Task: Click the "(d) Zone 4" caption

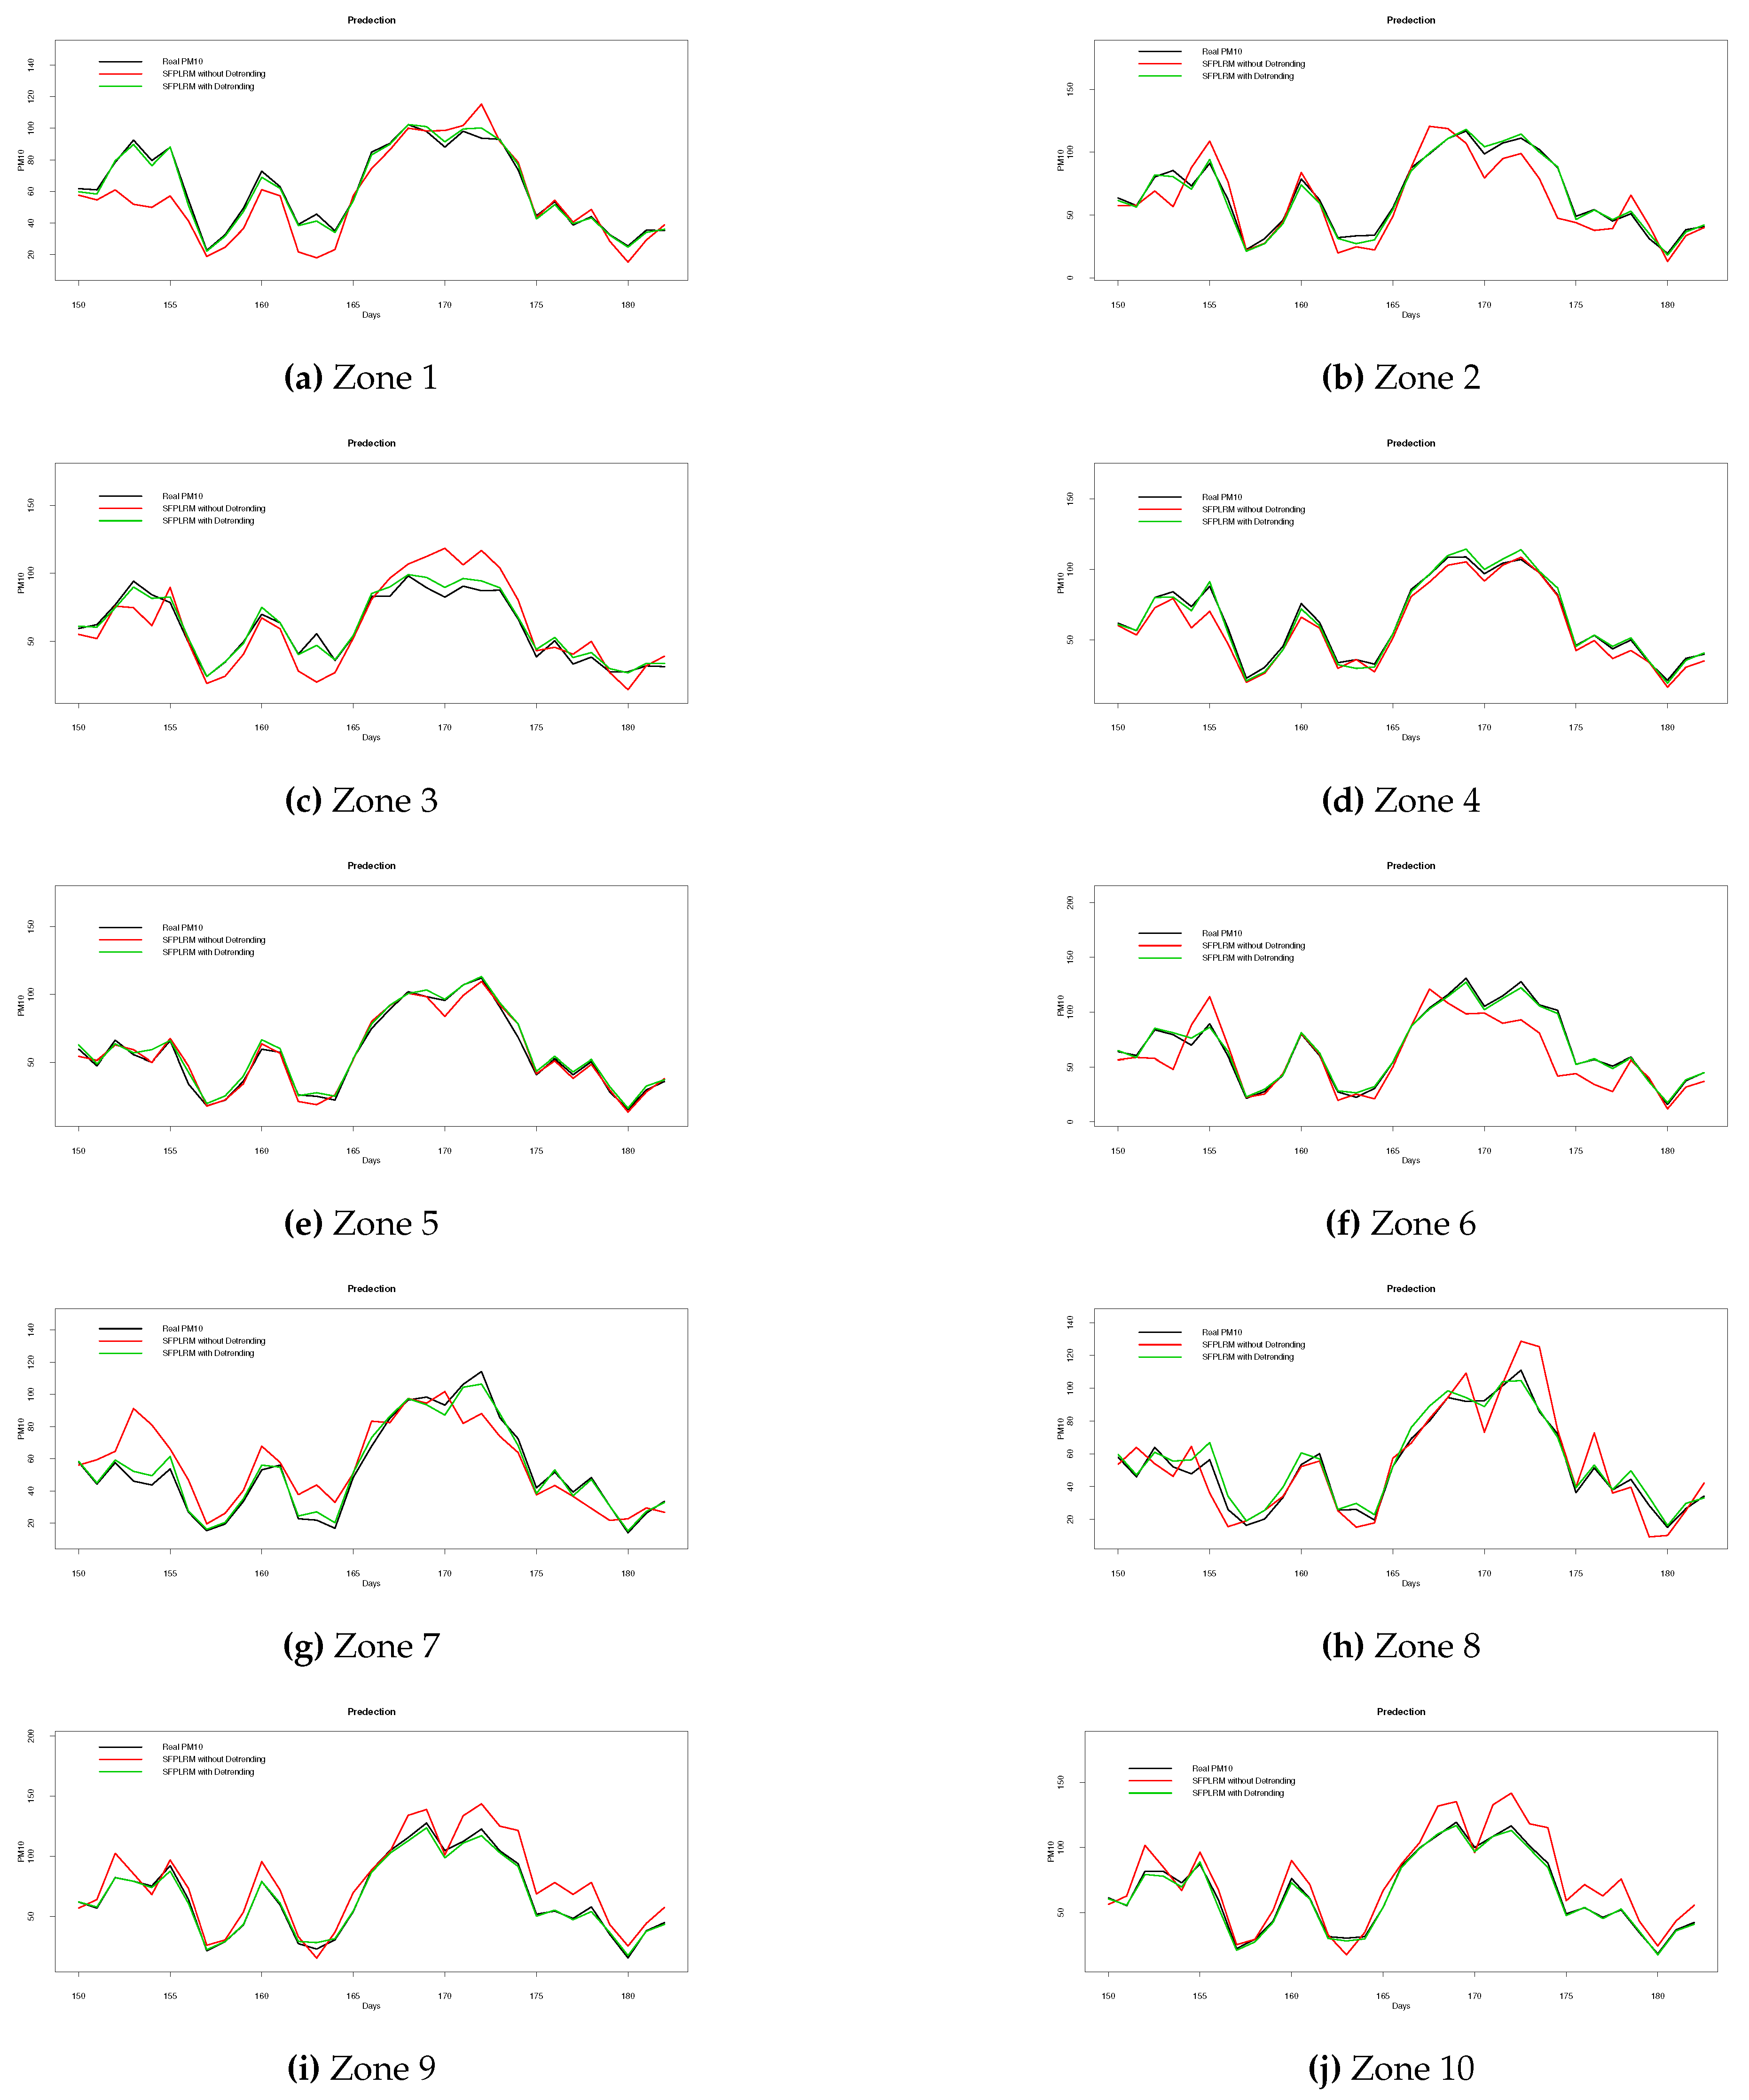Action: click(x=1400, y=801)
